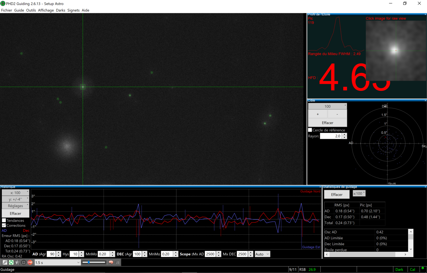Image resolution: width=427 pixels, height=273 pixels.
Task: Open the 1.5 s exposure time dropdown
Action: (58, 262)
